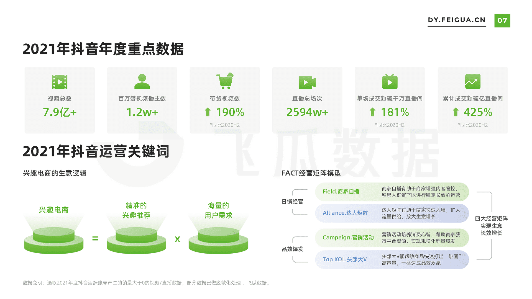Click the green user silhouette icon
This screenshot has width=532, height=299.
tap(142, 81)
